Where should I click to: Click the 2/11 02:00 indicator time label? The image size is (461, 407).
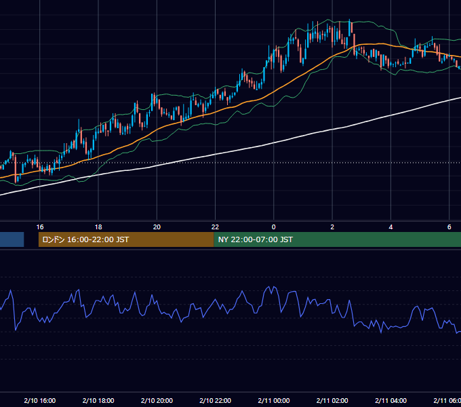(332, 400)
